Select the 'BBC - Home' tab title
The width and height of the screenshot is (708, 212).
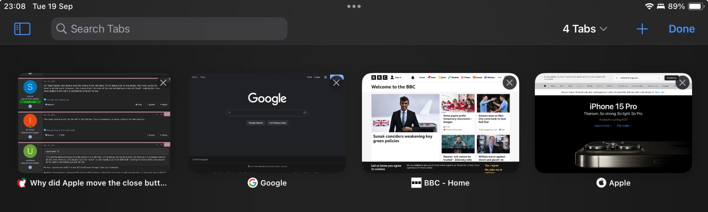tap(447, 183)
